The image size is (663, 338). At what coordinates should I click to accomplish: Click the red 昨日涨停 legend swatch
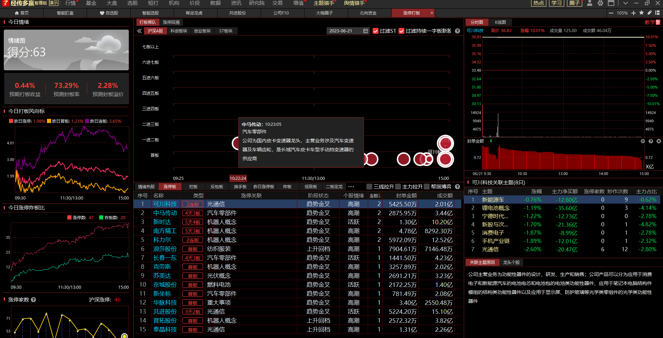11,121
